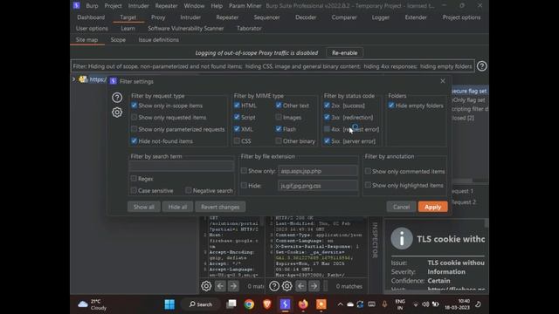Click the Filter by search term field
This screenshot has width=559, height=314.
click(x=182, y=166)
